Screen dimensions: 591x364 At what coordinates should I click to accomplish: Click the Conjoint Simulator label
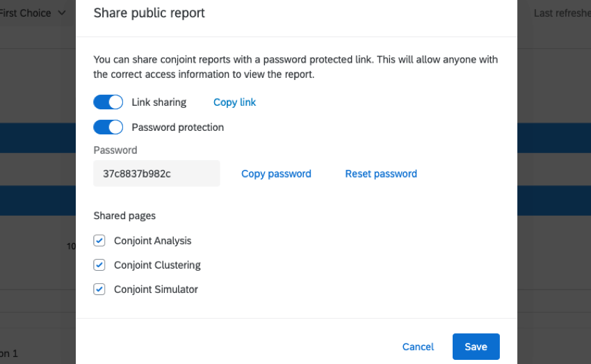[156, 290]
